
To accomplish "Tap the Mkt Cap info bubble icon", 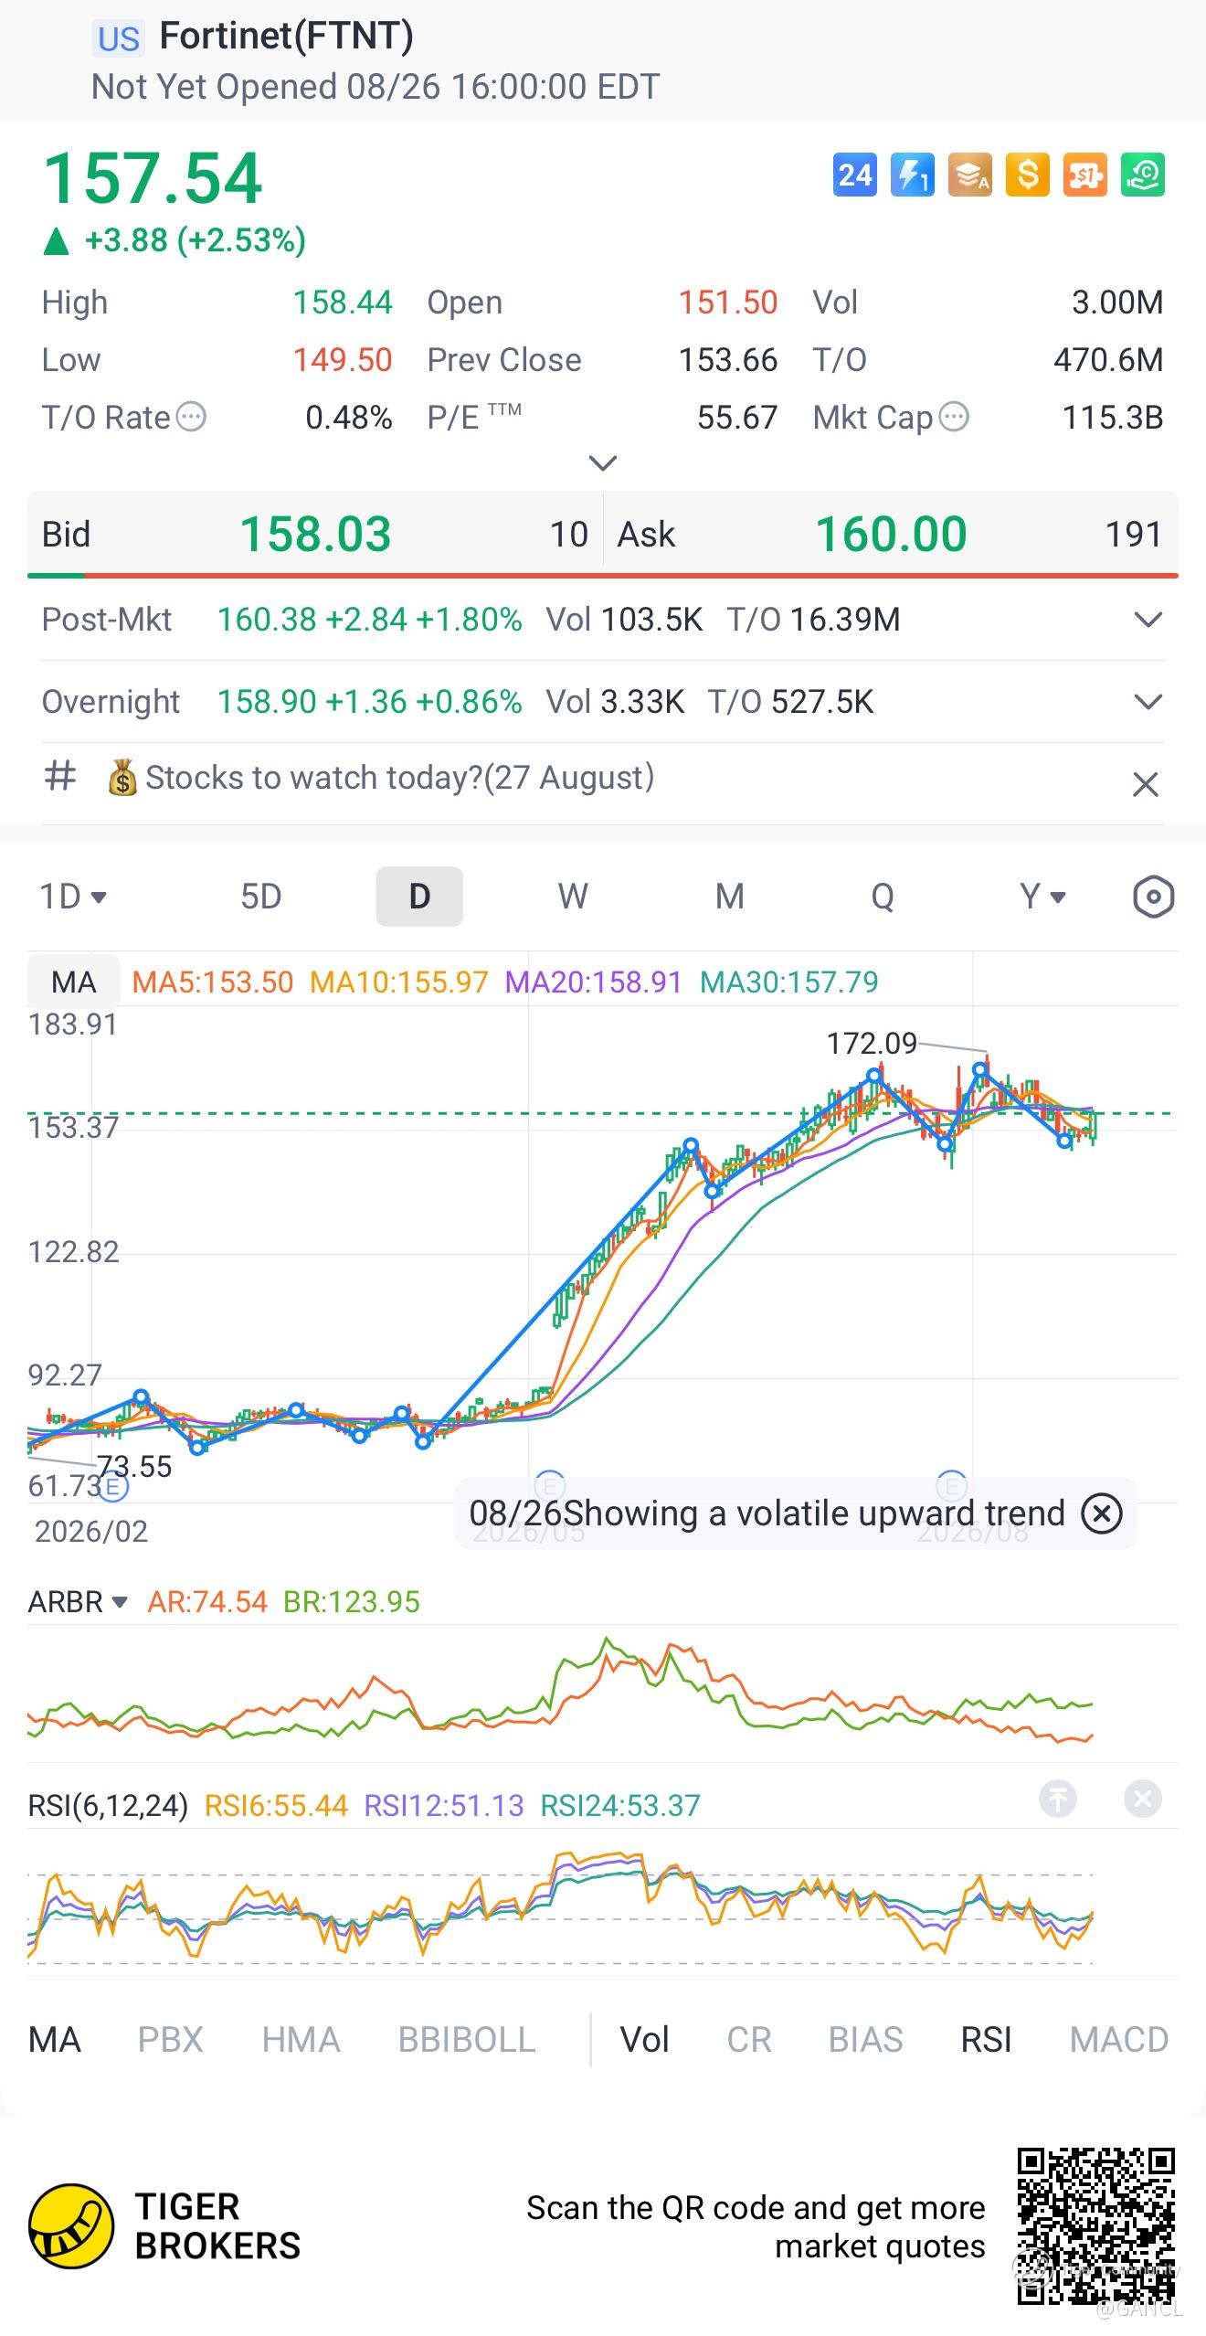I will click(953, 418).
